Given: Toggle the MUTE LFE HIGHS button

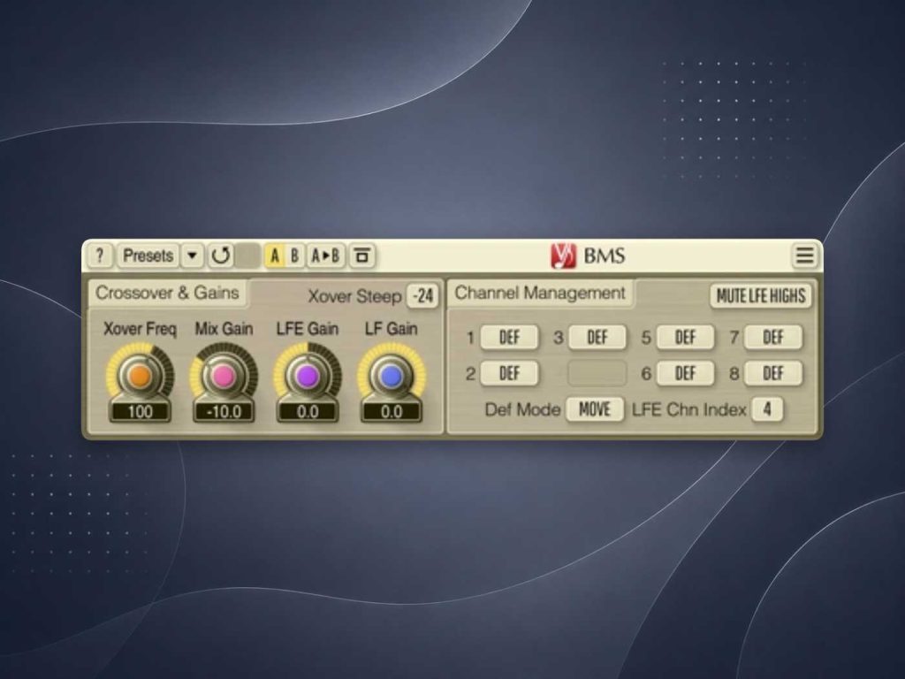Looking at the screenshot, I should tap(761, 296).
